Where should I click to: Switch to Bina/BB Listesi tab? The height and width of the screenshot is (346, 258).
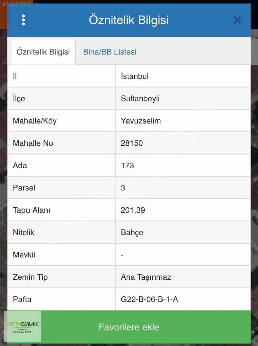coord(110,52)
